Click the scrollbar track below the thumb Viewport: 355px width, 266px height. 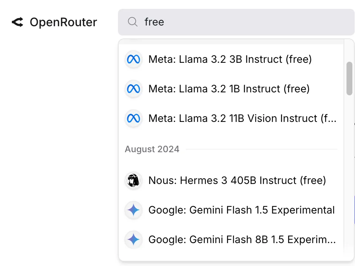349,166
